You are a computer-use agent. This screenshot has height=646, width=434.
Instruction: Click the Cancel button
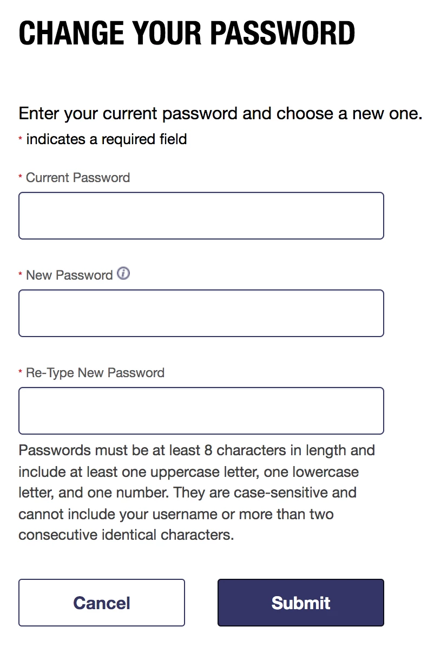tap(102, 603)
